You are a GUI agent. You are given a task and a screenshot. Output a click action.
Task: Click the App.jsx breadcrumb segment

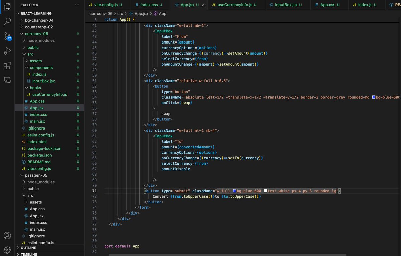[138, 14]
